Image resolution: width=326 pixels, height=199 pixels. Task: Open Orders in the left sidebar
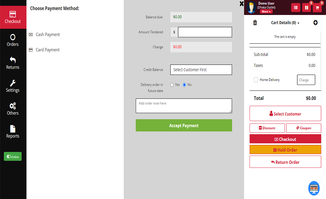(13, 40)
